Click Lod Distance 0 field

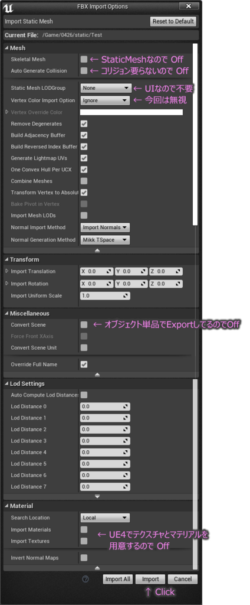[105, 406]
